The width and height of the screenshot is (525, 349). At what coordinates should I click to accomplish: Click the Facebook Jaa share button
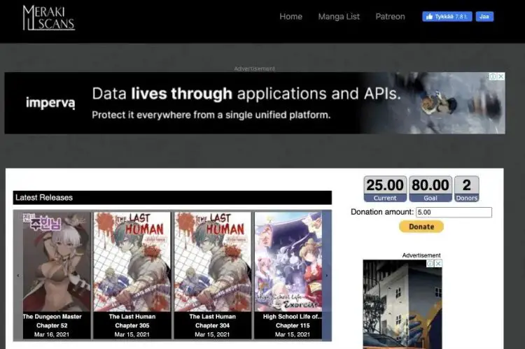click(x=484, y=16)
